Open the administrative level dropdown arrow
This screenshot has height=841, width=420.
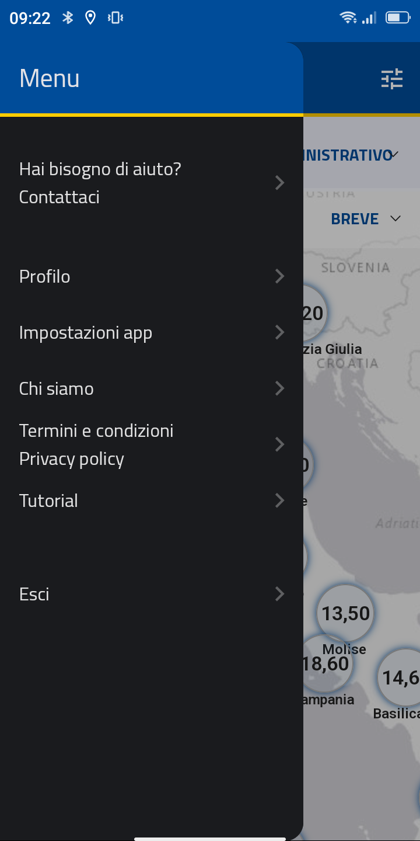[x=395, y=155]
